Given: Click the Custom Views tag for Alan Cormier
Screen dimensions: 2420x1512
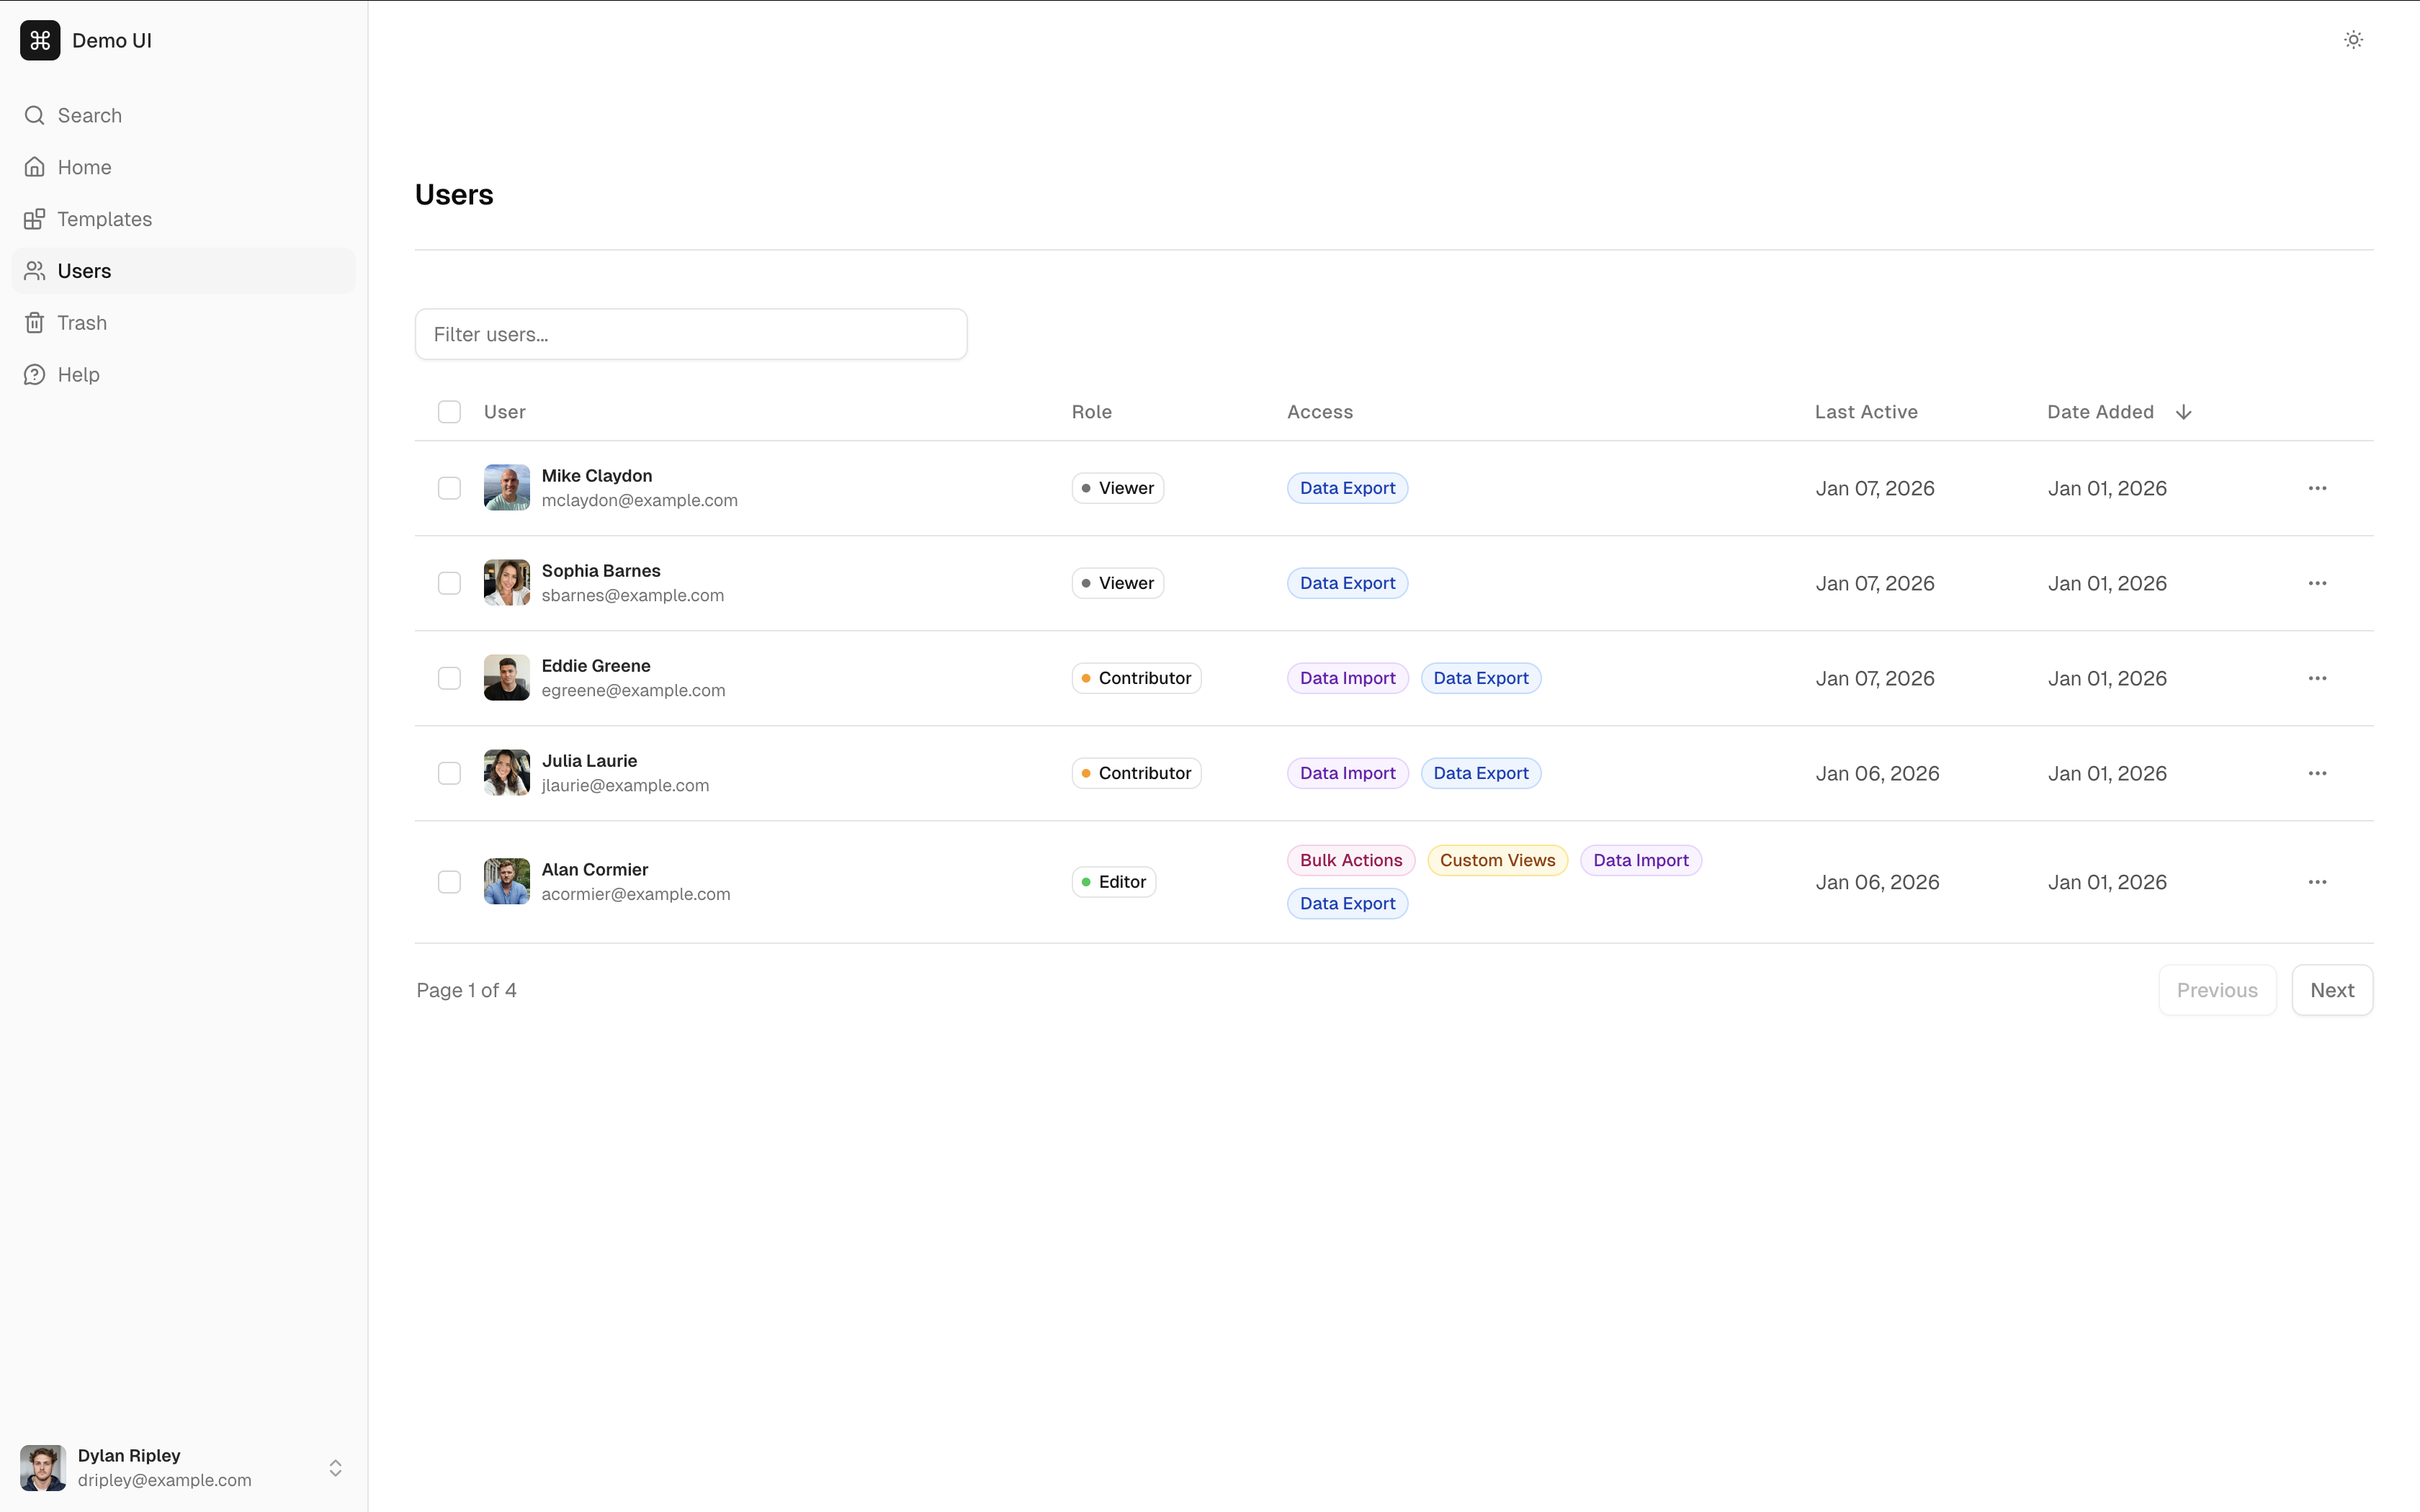Looking at the screenshot, I should (x=1497, y=860).
